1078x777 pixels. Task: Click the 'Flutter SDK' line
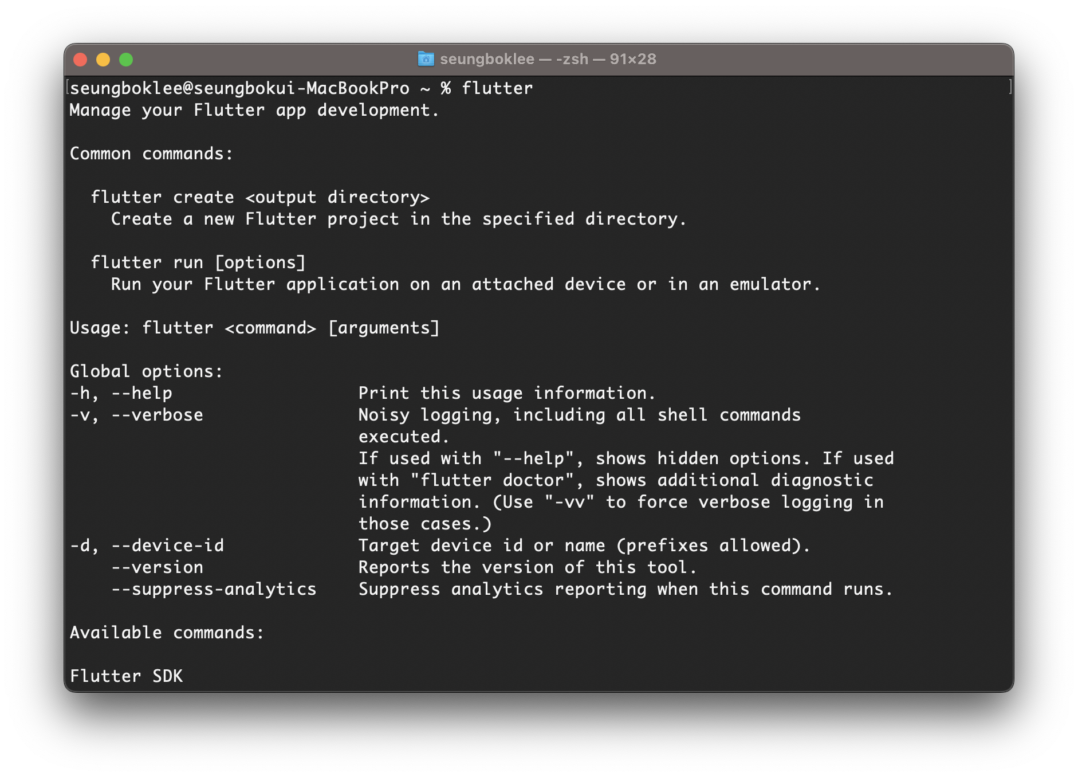[x=126, y=676]
